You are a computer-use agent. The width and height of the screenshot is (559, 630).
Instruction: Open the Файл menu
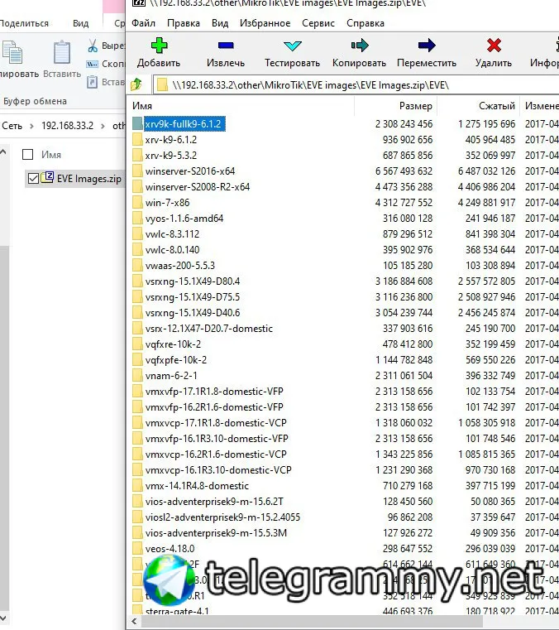(143, 23)
